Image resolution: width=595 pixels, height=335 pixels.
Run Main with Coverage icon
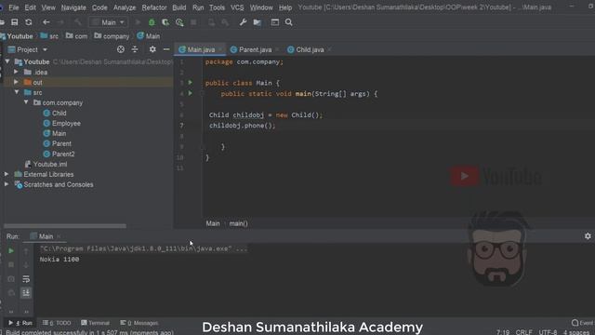[x=165, y=22]
